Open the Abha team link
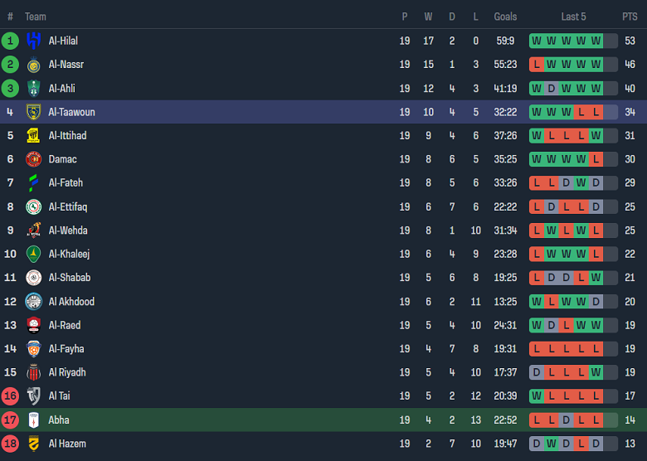The image size is (647, 461). (x=59, y=420)
